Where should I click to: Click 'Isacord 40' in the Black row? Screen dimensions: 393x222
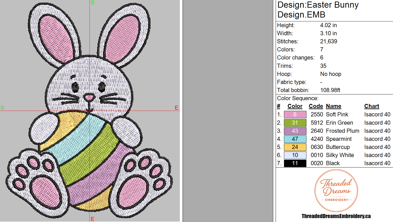(x=377, y=163)
